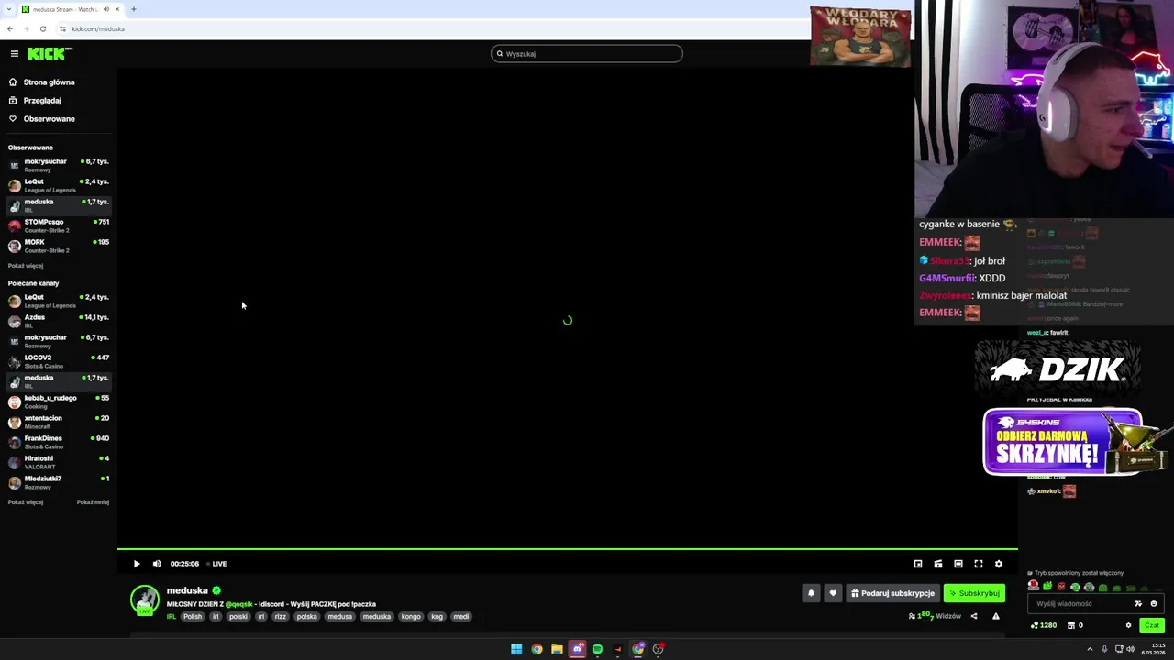Open STOMPcsgo followed channel
This screenshot has width=1174, height=660.
59,225
